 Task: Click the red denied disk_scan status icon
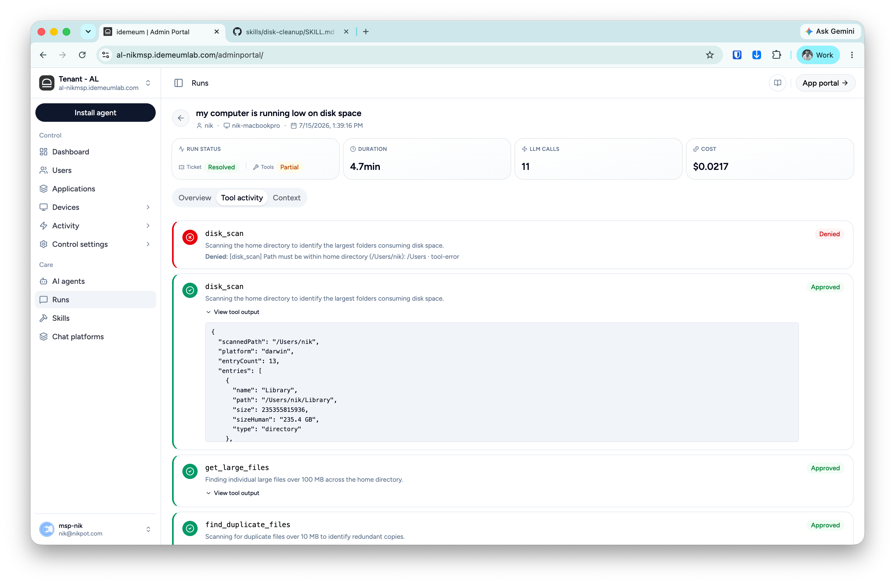click(x=190, y=237)
